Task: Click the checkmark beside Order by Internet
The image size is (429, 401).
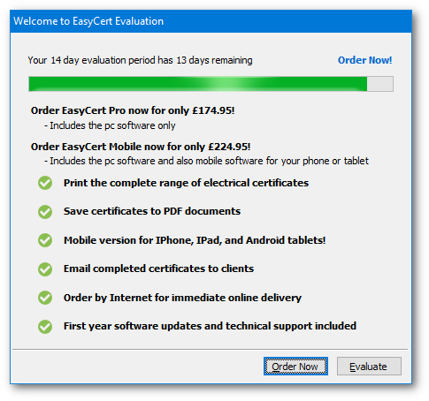Action: click(x=45, y=298)
